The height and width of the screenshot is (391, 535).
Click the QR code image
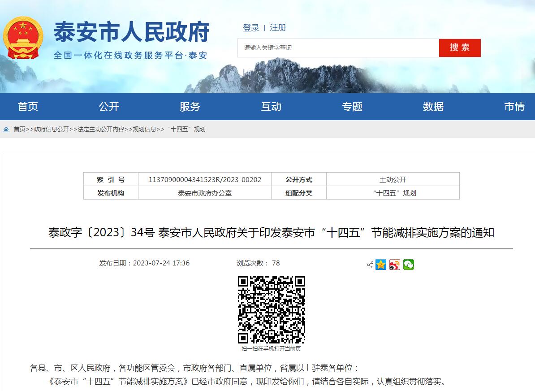pyautogui.click(x=271, y=310)
